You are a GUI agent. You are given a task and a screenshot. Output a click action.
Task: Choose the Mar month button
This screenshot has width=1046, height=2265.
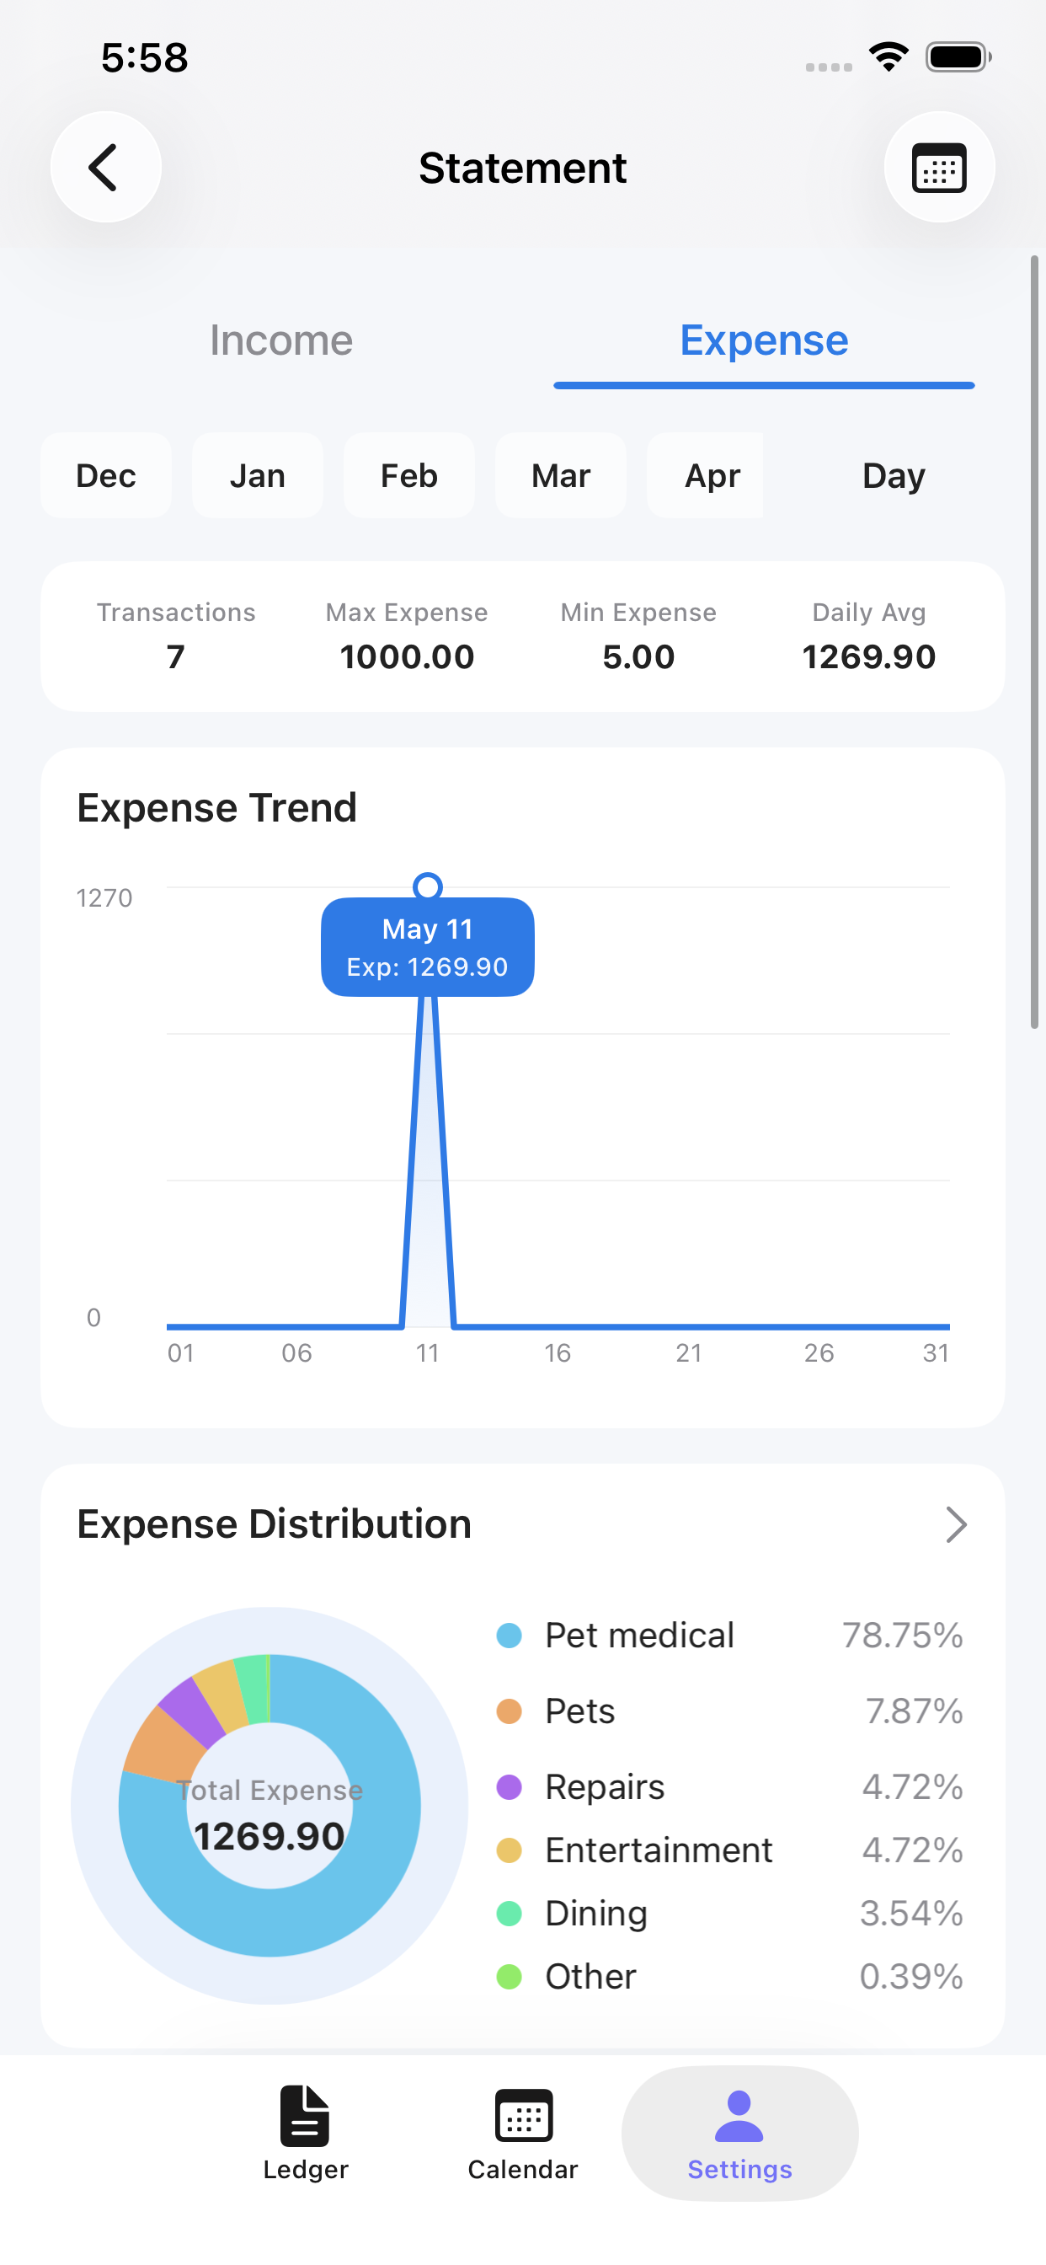(561, 476)
